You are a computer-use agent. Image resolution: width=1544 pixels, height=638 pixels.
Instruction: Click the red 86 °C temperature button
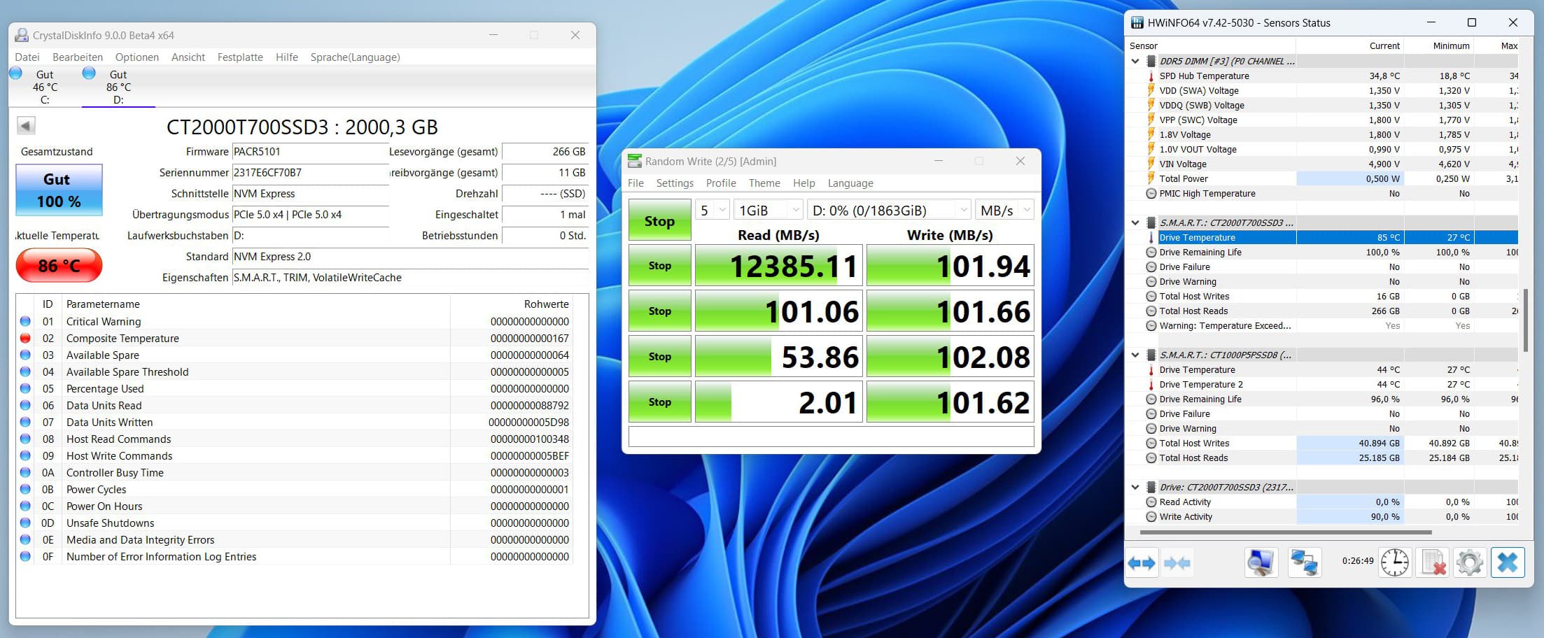coord(59,266)
